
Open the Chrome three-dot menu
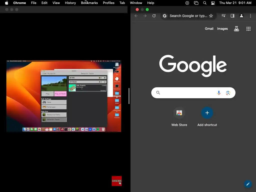coord(250,16)
